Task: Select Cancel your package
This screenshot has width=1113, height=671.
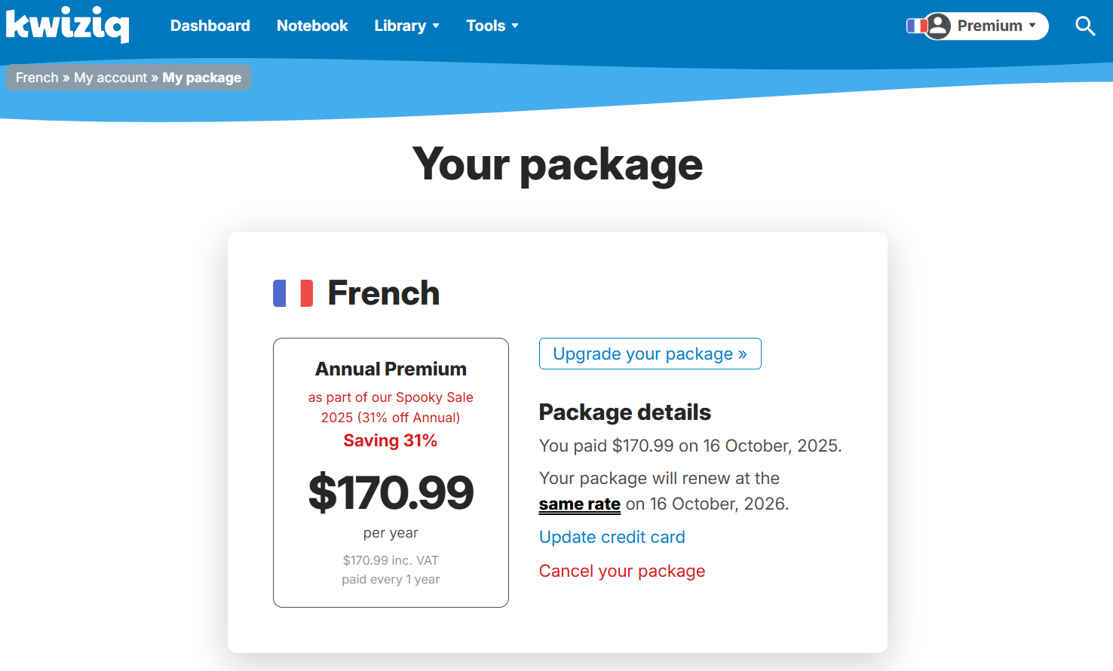Action: click(621, 571)
